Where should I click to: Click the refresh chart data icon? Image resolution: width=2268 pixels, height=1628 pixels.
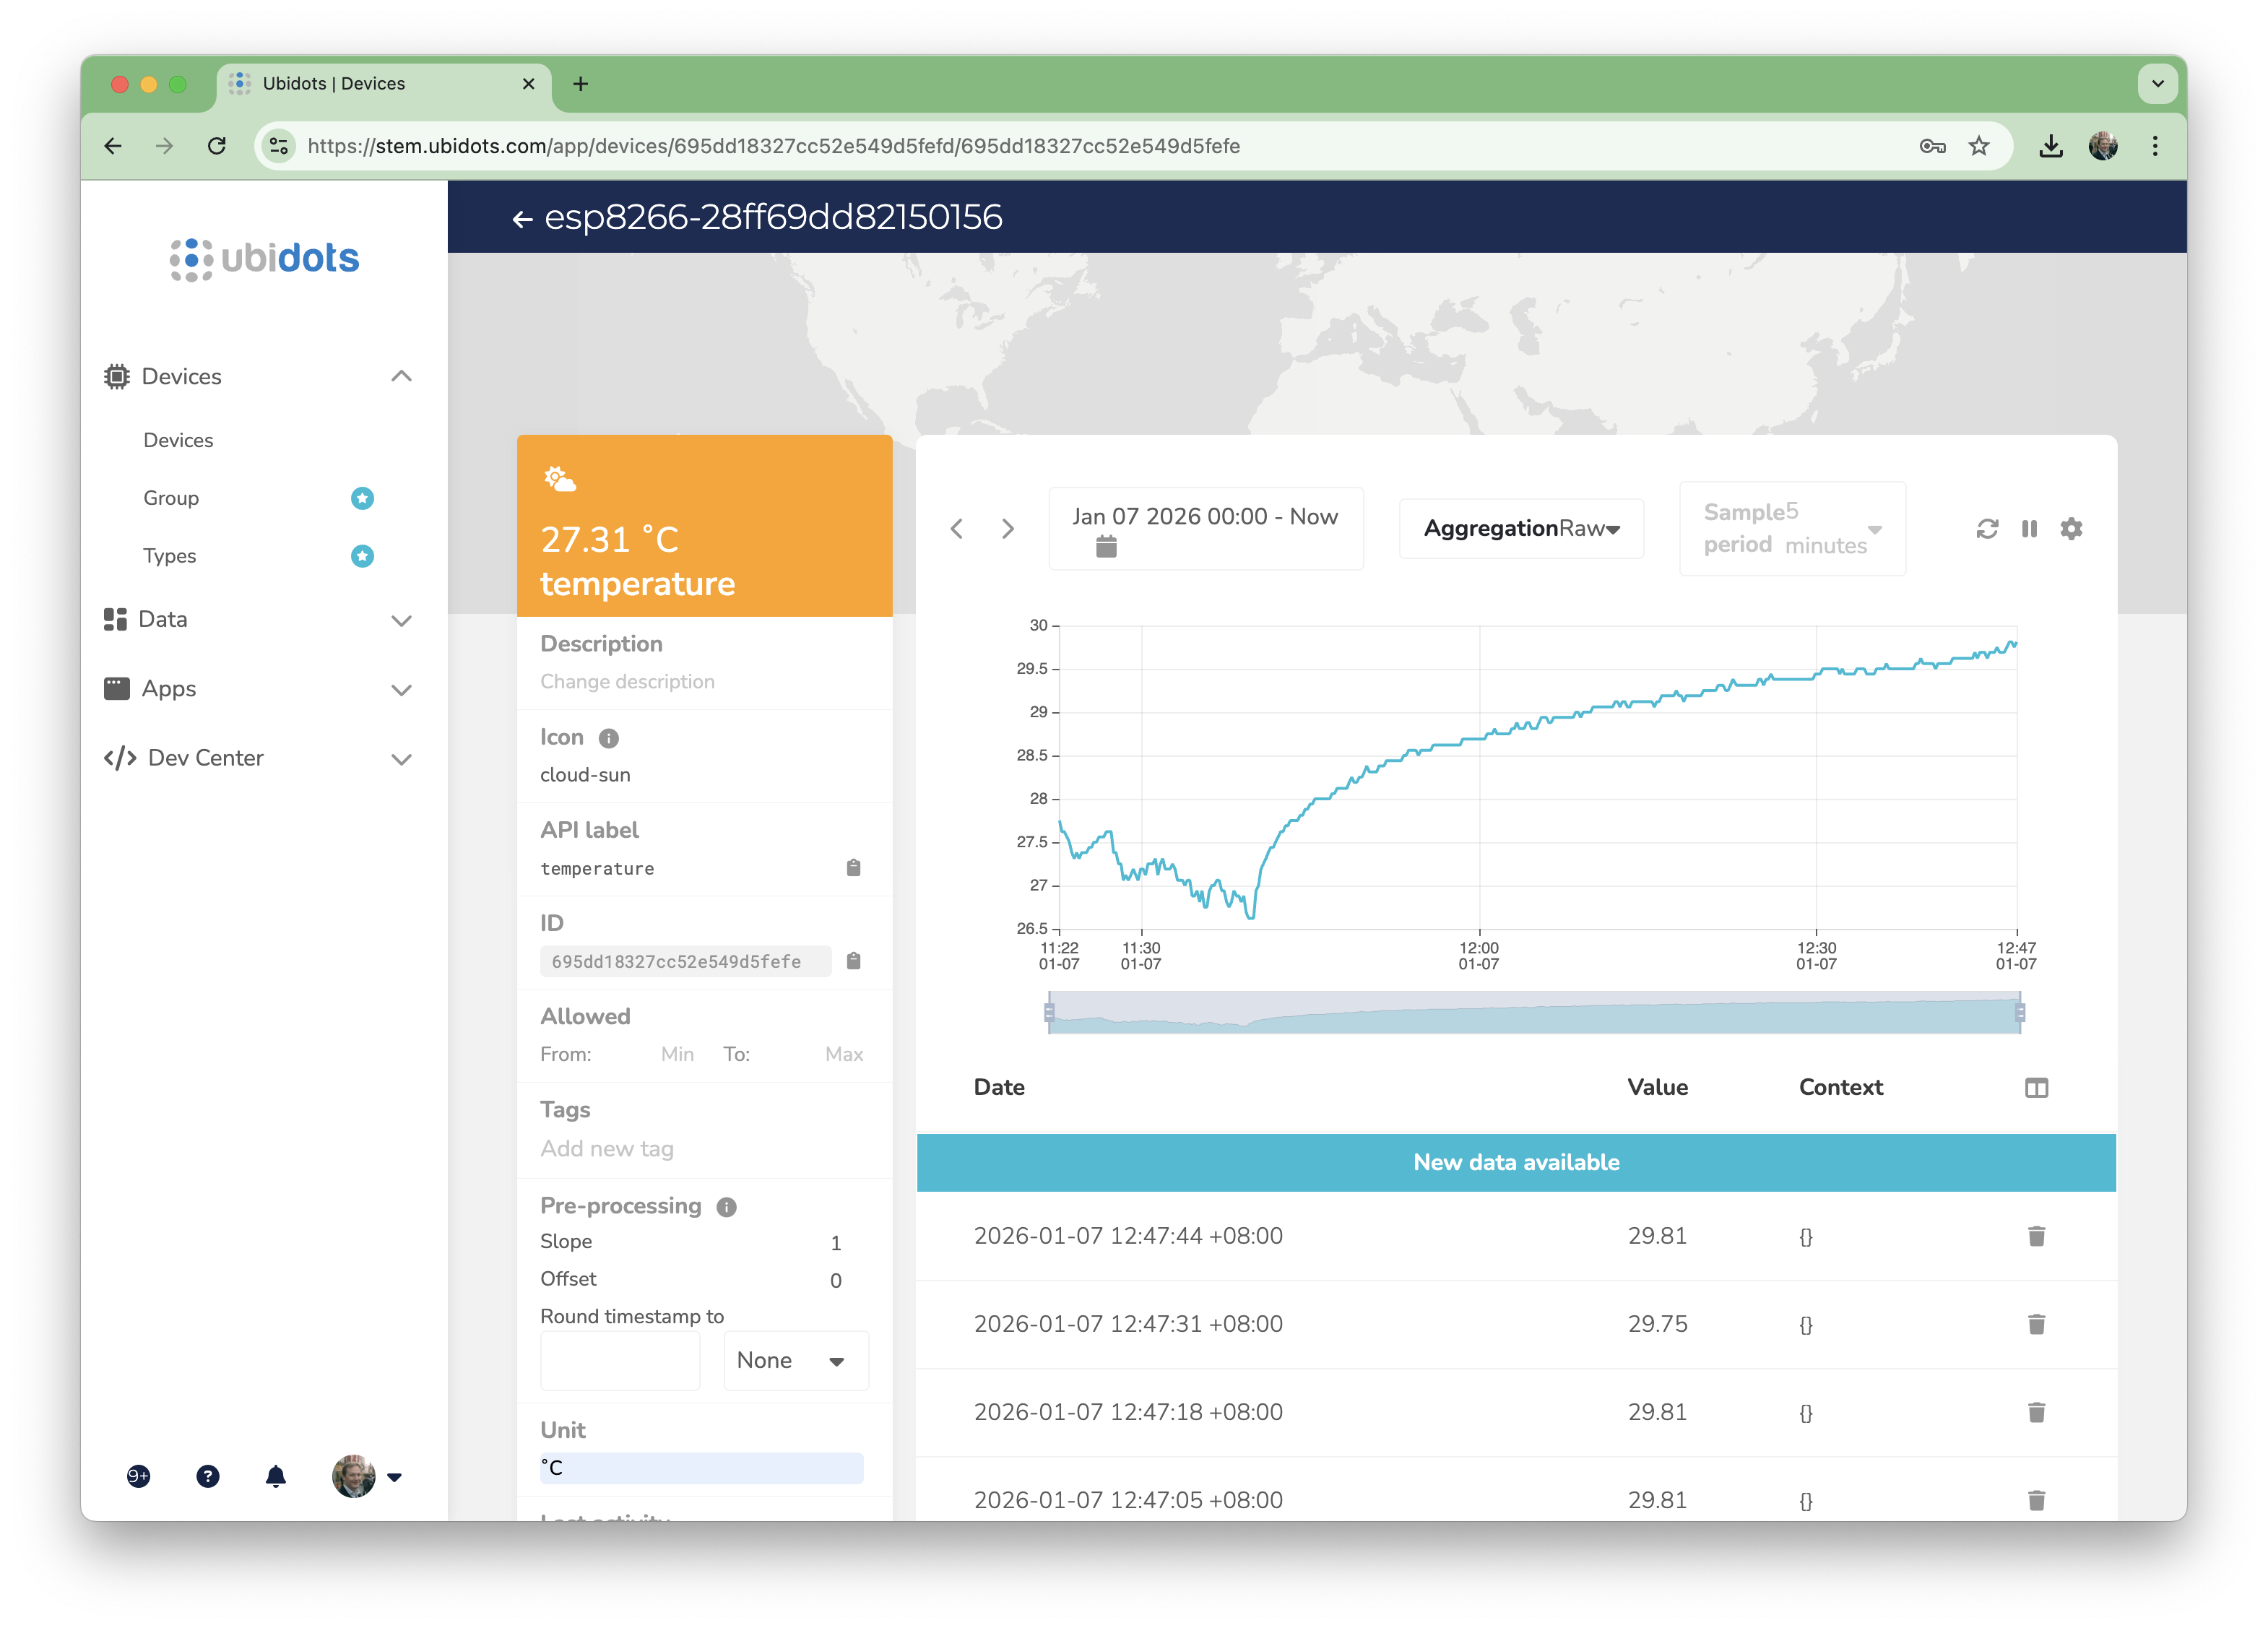point(1987,529)
